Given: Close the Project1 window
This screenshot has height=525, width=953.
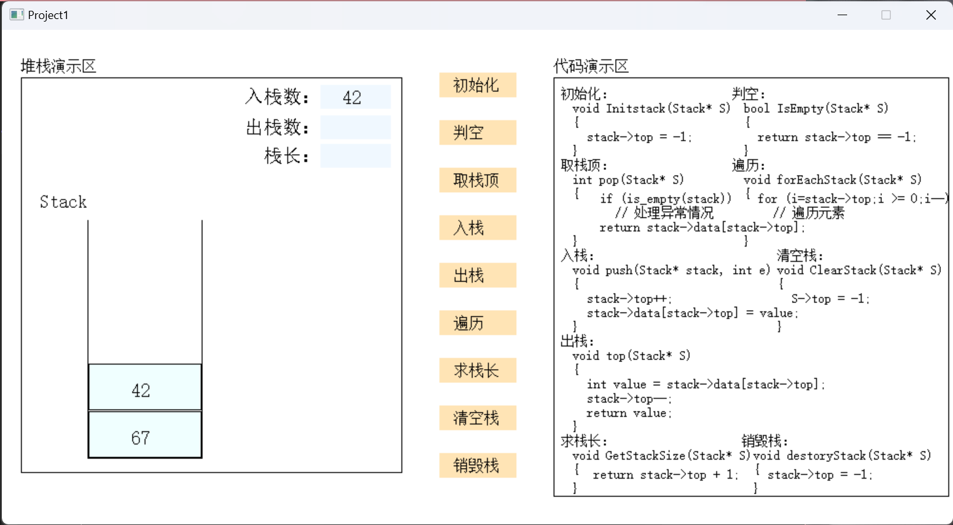Looking at the screenshot, I should pos(931,15).
